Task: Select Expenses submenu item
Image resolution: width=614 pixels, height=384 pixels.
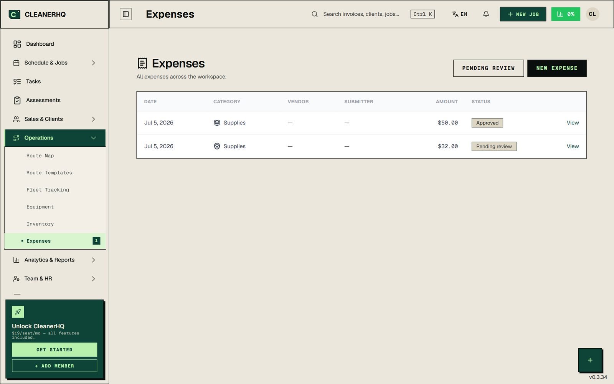Action: tap(55, 241)
